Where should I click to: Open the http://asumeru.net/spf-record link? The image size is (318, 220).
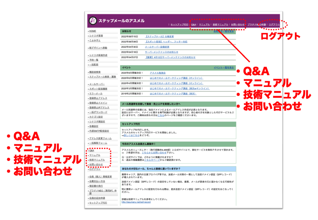[136, 202]
